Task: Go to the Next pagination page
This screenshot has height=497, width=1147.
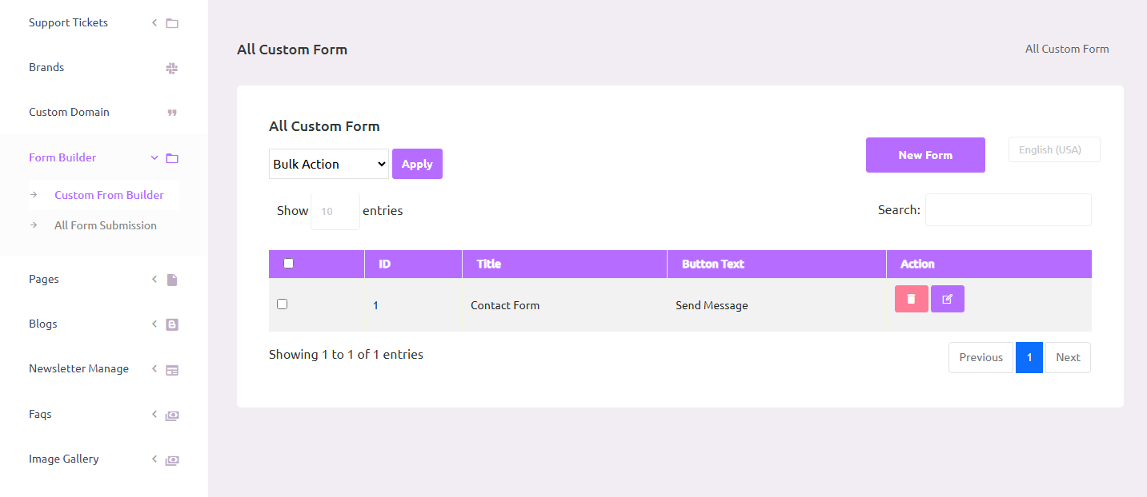Action: pos(1067,357)
